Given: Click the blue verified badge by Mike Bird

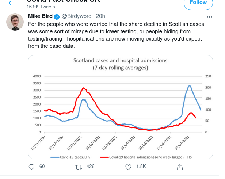Looking at the screenshot, I should [x=57, y=17].
